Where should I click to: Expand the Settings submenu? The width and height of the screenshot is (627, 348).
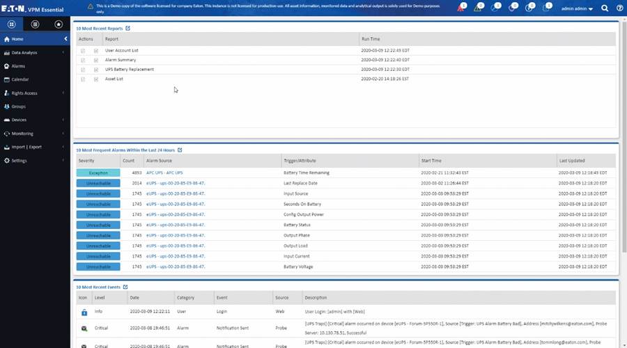coord(35,161)
